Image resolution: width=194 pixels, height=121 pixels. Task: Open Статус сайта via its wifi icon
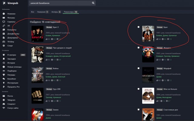click(x=4, y=108)
